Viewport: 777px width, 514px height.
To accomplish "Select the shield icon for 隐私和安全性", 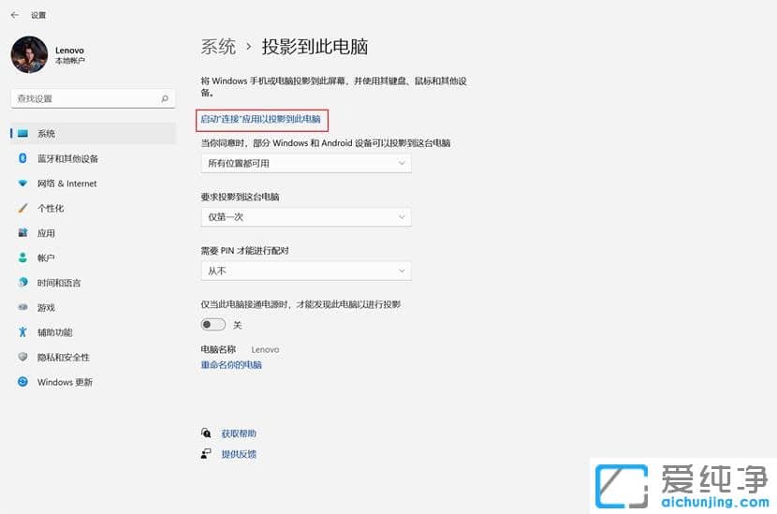I will (22, 357).
